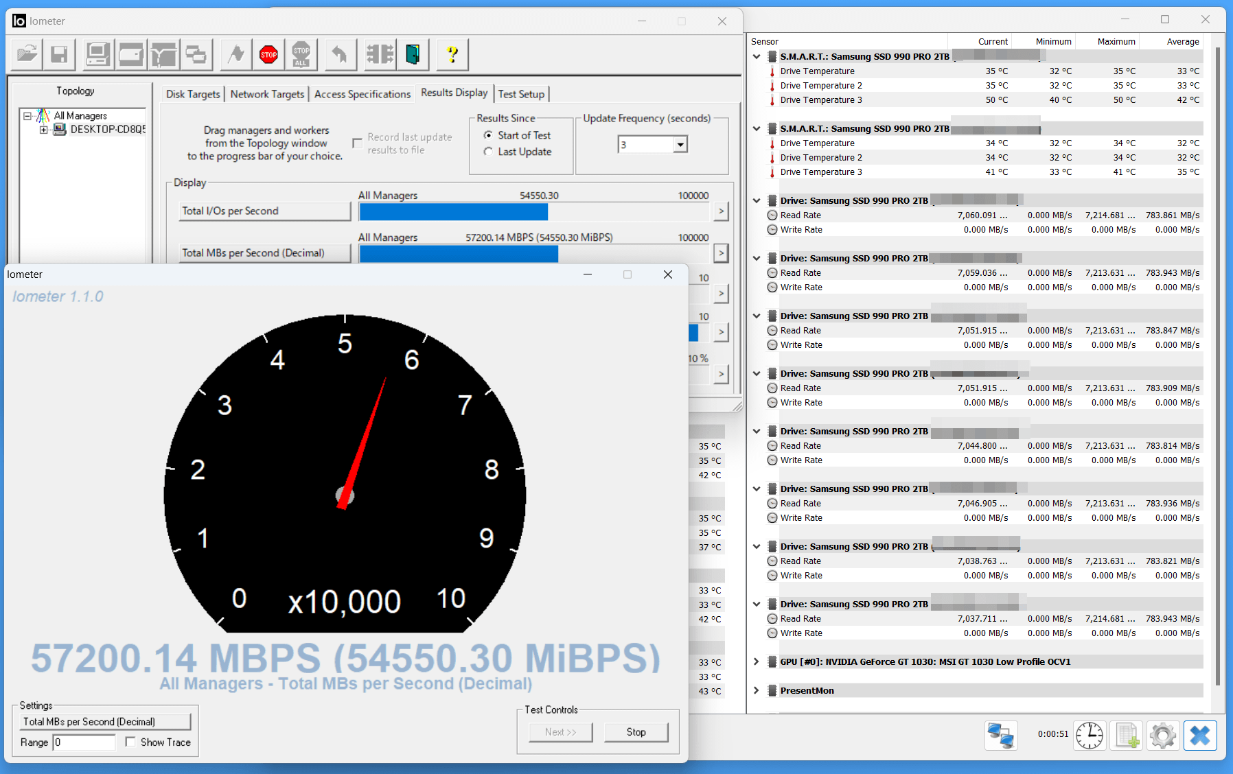This screenshot has width=1233, height=774.
Task: Expand the PresentMon sensor group
Action: pyautogui.click(x=756, y=691)
